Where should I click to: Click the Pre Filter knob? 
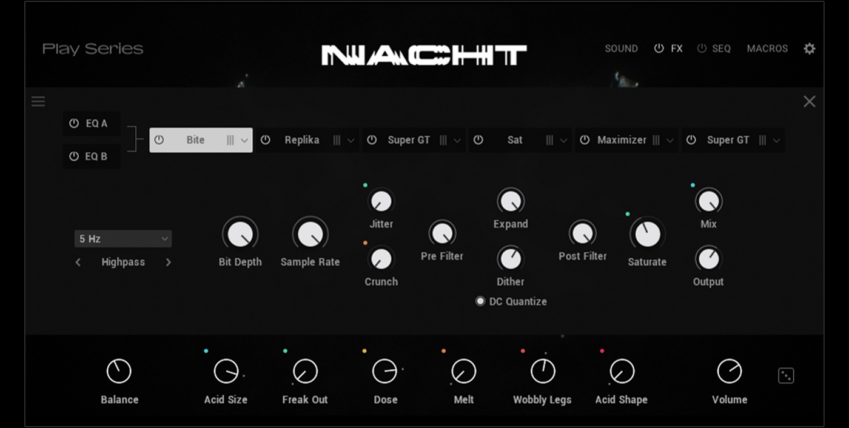tap(442, 233)
